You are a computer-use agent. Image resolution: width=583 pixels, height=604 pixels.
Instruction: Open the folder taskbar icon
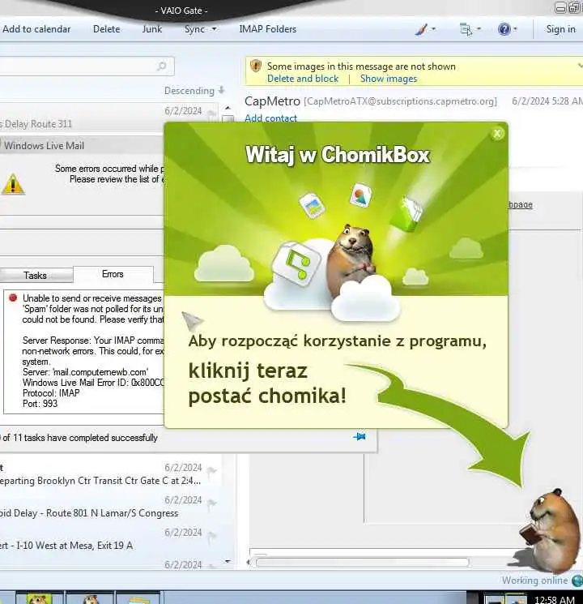(x=139, y=599)
